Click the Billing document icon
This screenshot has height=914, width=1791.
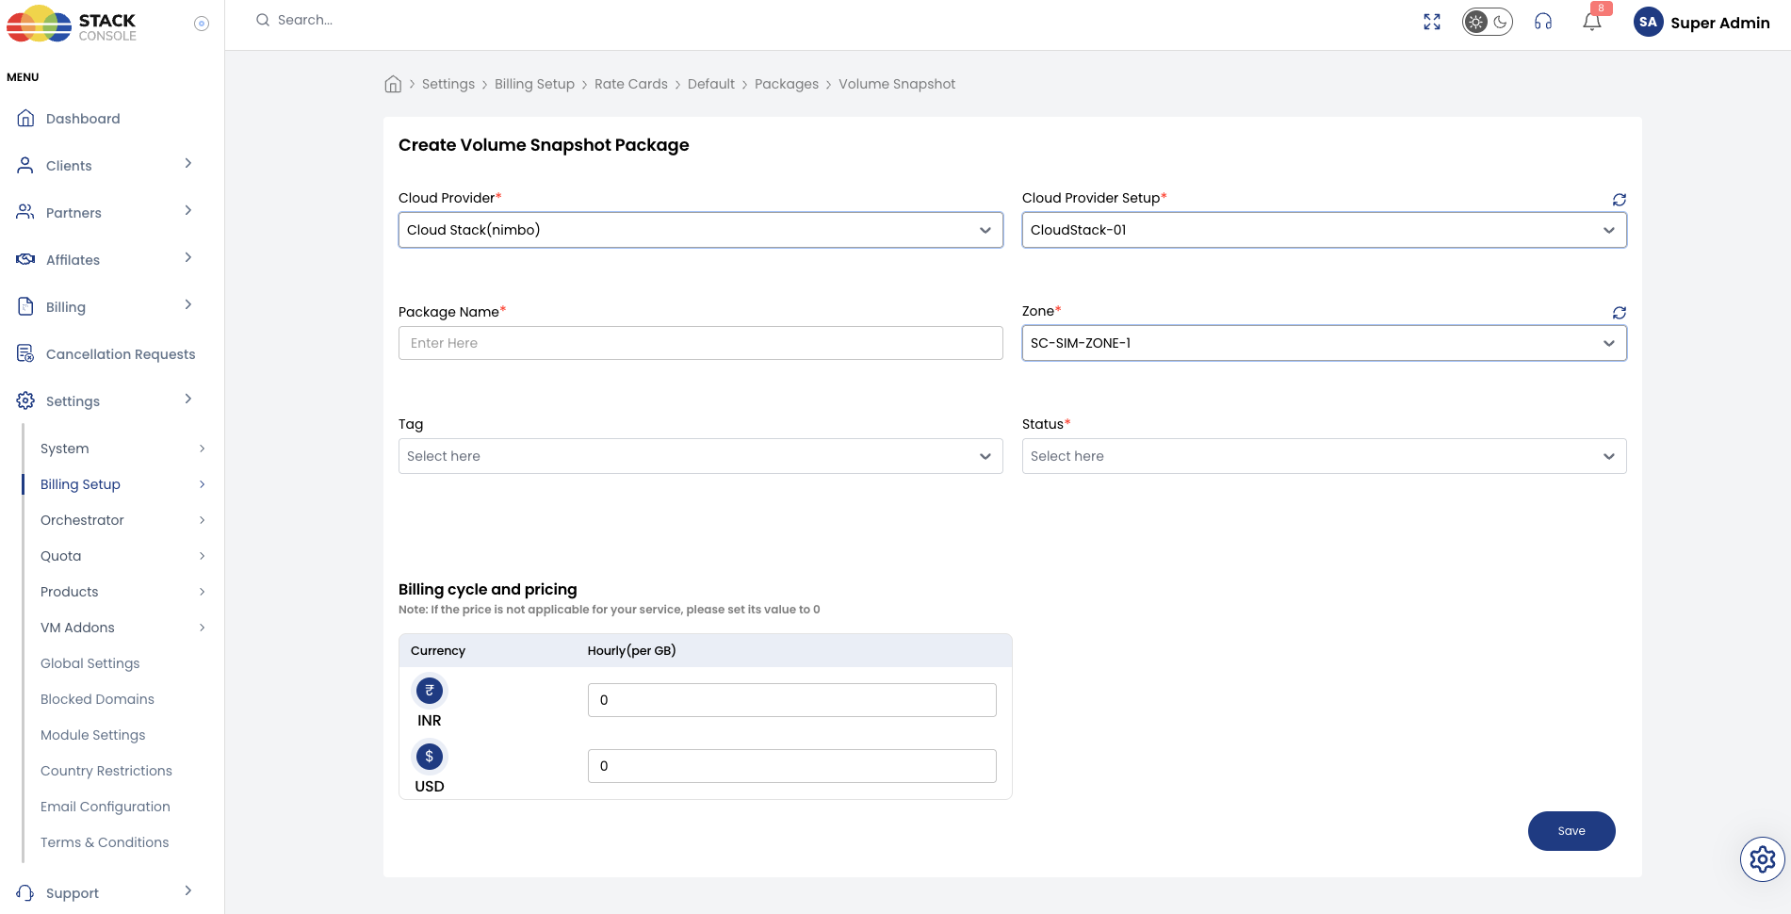pyautogui.click(x=25, y=306)
